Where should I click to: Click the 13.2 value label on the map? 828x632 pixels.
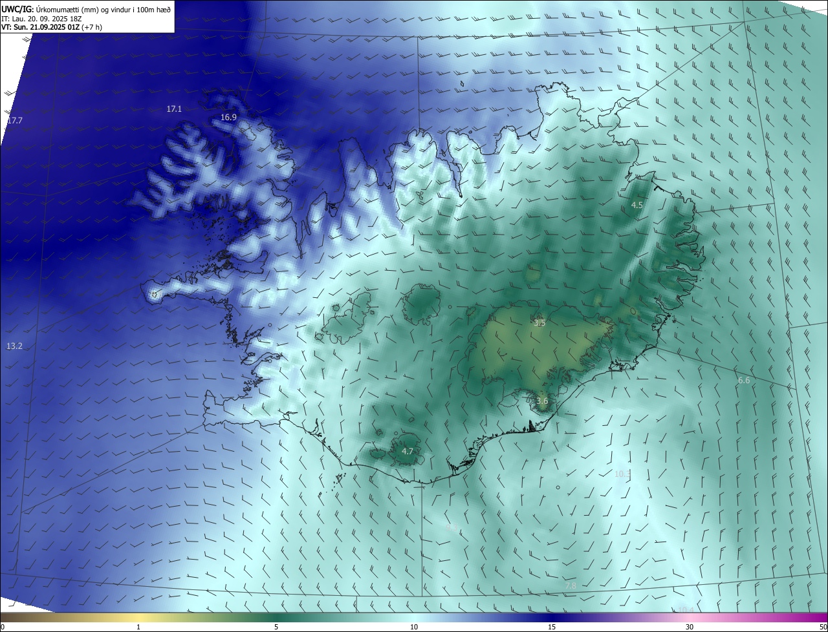(x=14, y=346)
